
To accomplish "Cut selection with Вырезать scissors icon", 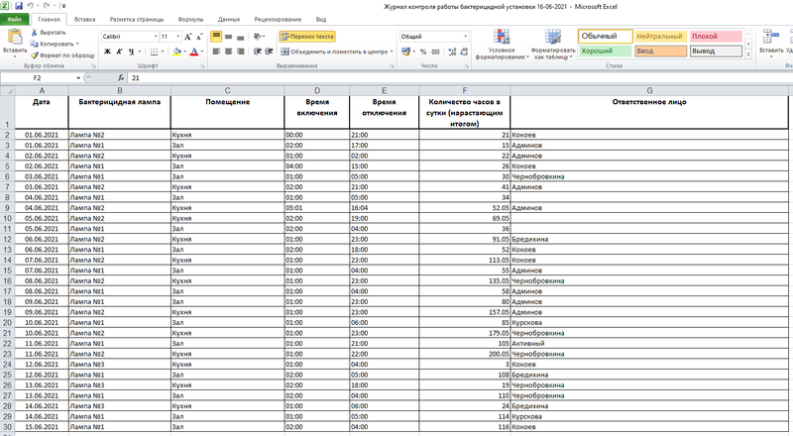I will coord(34,33).
